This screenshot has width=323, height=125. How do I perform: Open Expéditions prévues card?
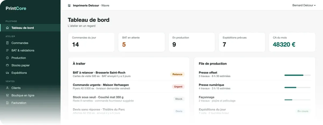pyautogui.click(x=242, y=42)
